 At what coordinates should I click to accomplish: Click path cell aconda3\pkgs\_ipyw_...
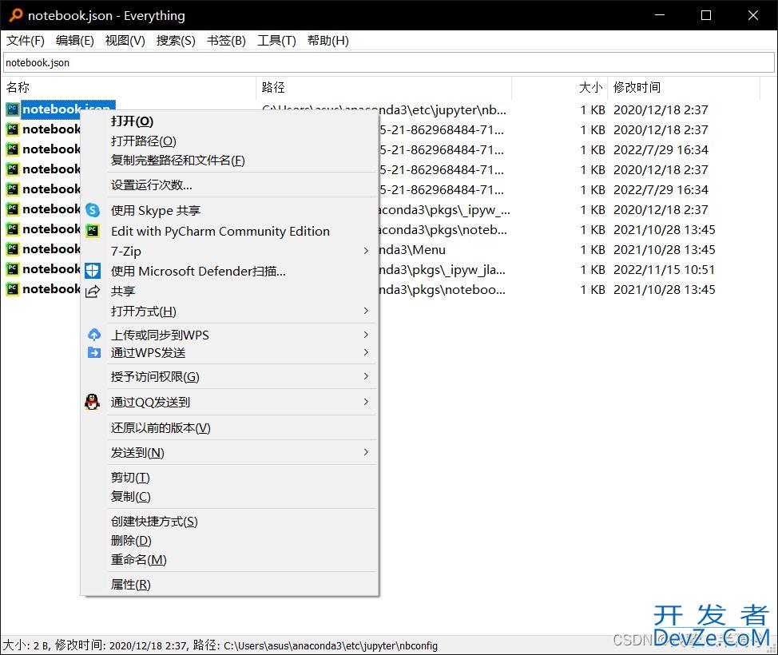pyautogui.click(x=444, y=210)
